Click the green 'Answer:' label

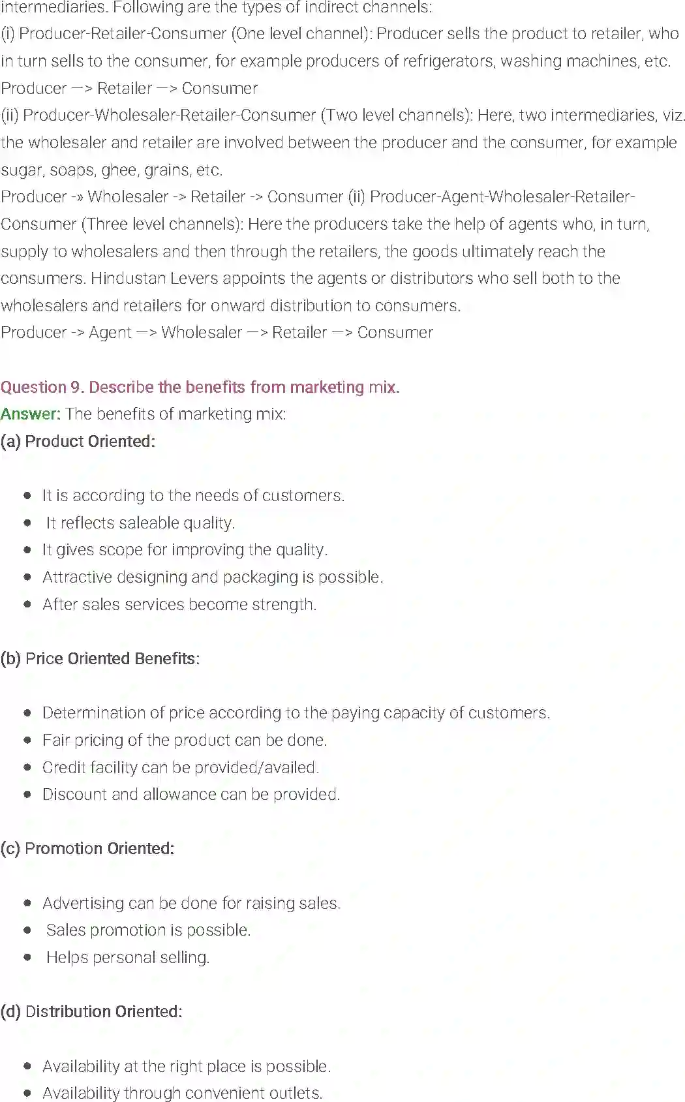coord(30,414)
